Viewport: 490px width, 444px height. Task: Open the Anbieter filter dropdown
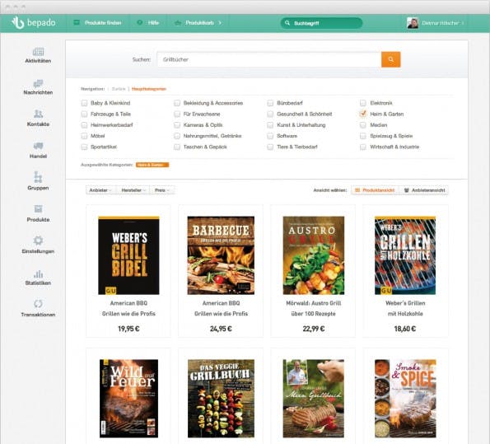101,190
